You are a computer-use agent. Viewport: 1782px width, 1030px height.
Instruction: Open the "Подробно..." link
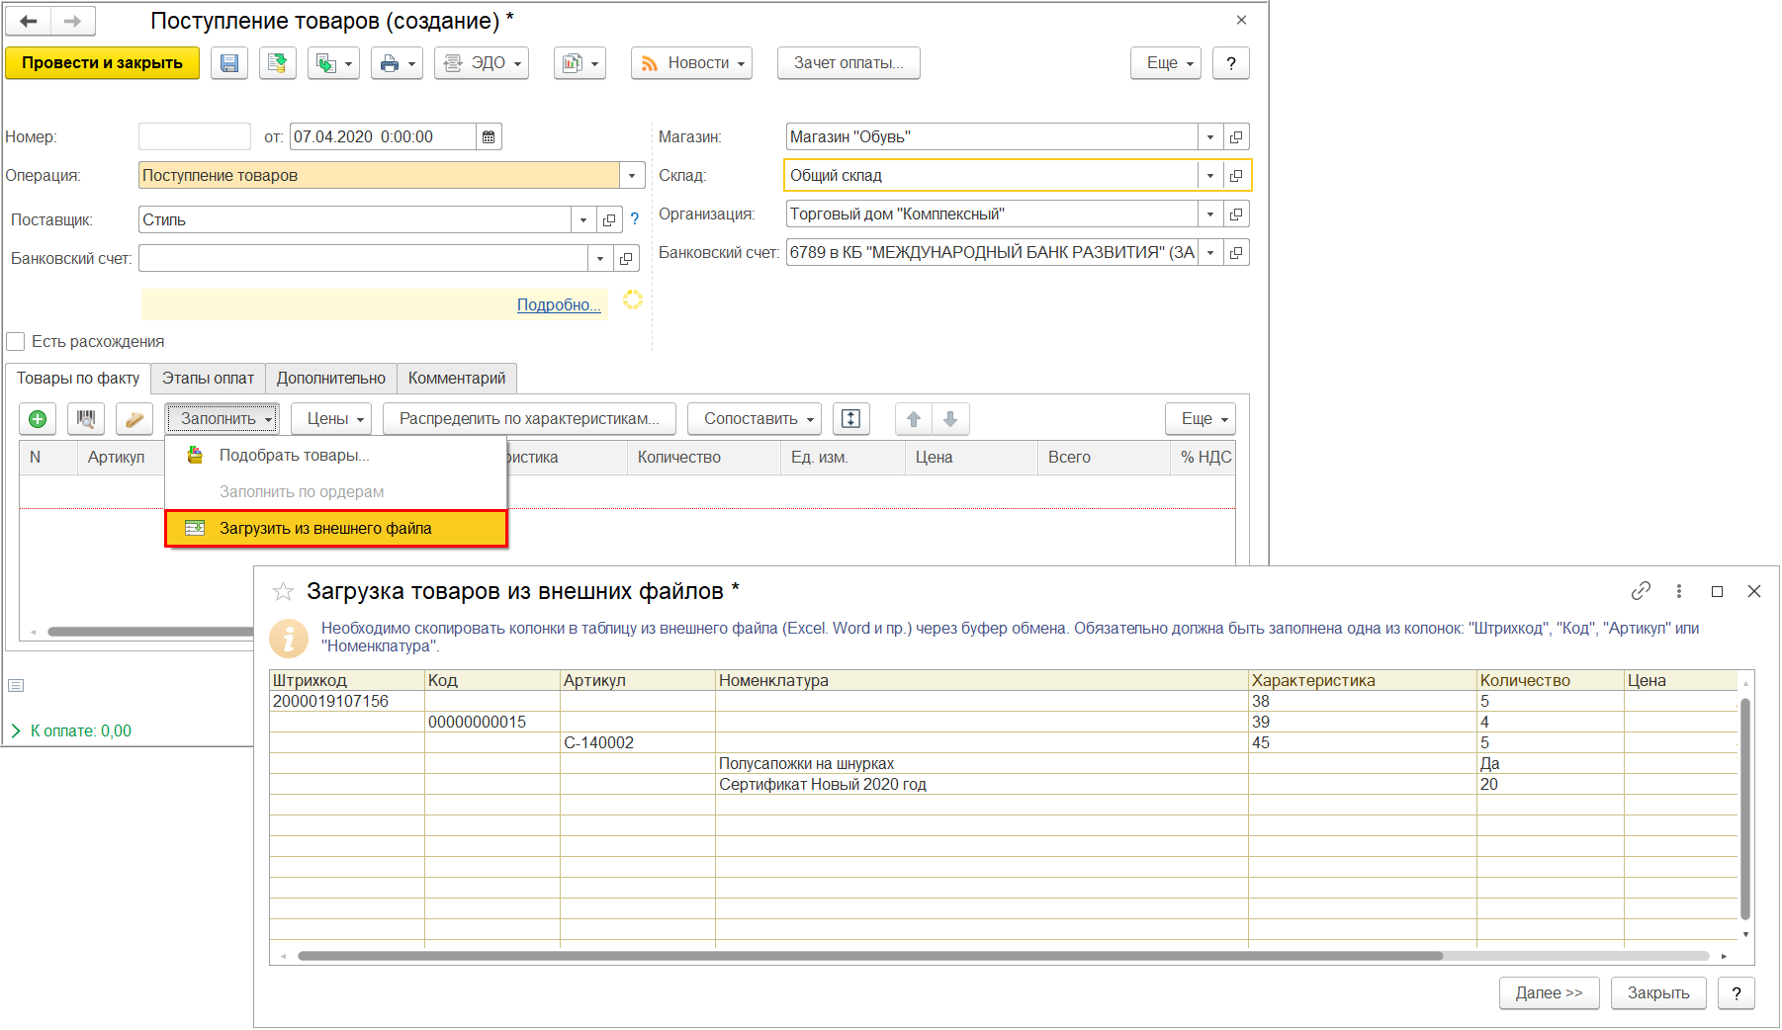pos(559,305)
